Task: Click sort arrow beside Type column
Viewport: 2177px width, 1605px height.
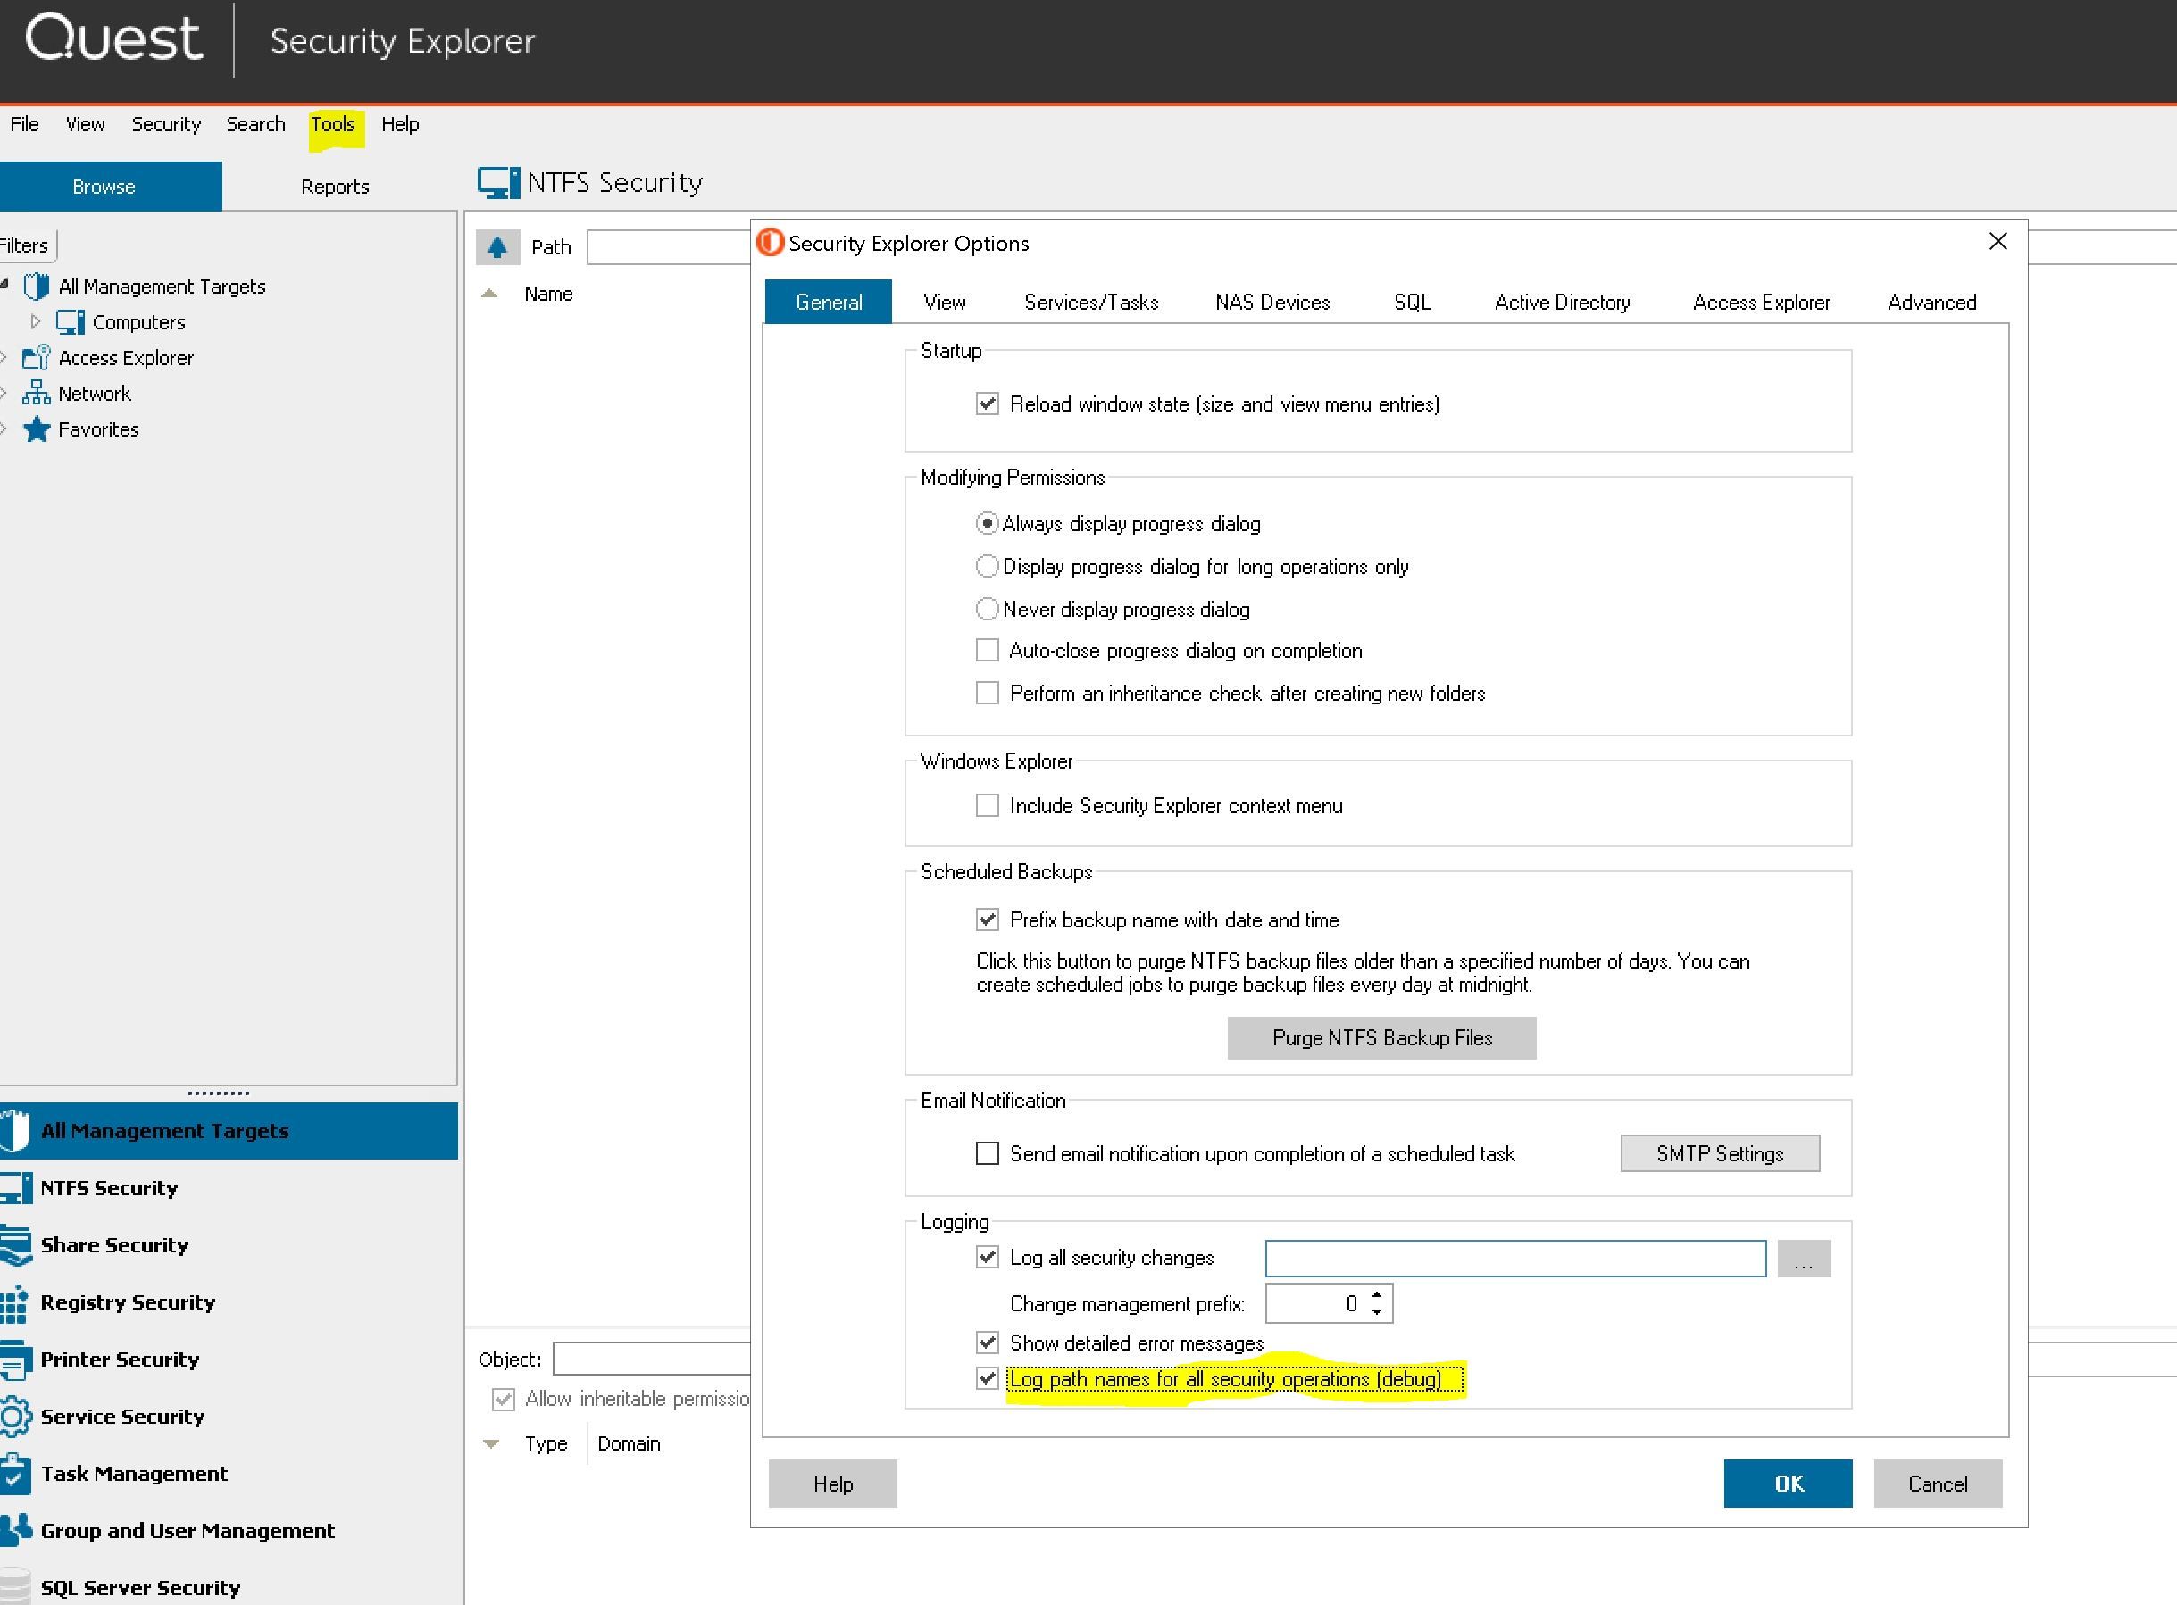Action: click(x=491, y=1443)
